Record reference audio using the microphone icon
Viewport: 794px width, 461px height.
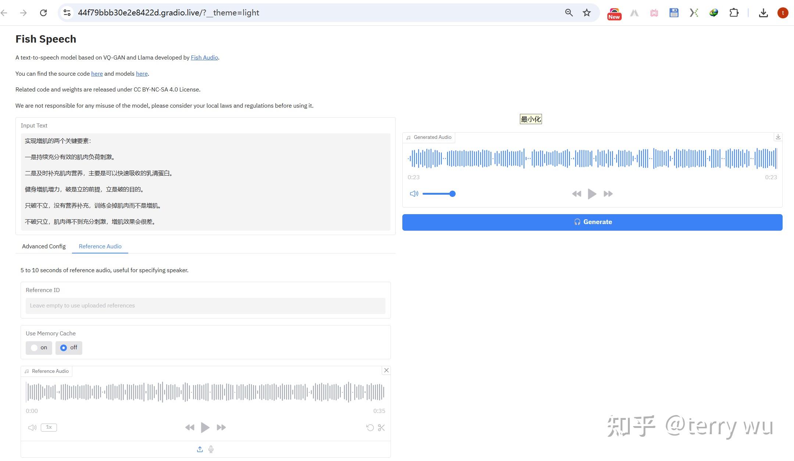(x=211, y=449)
